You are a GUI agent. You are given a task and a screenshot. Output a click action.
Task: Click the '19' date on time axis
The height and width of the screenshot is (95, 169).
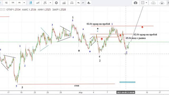pyautogui.click(x=21, y=92)
